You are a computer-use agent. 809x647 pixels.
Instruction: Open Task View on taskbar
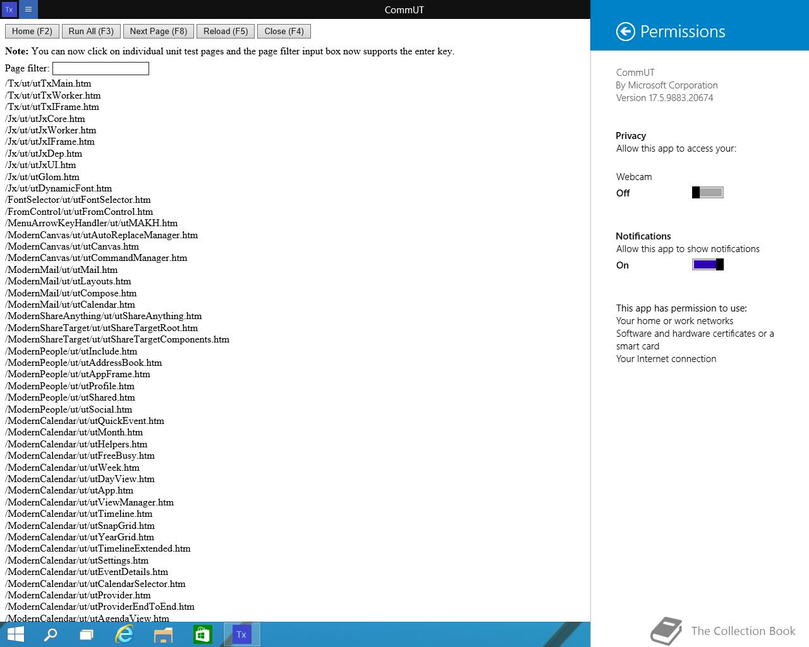click(87, 634)
